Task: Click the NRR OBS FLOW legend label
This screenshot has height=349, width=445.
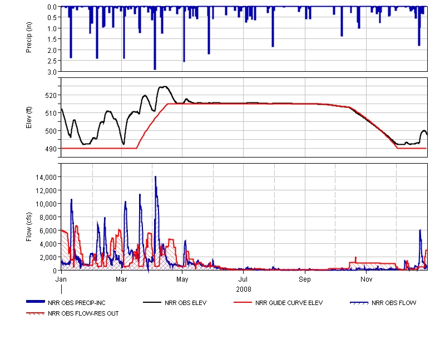Action: (x=394, y=303)
